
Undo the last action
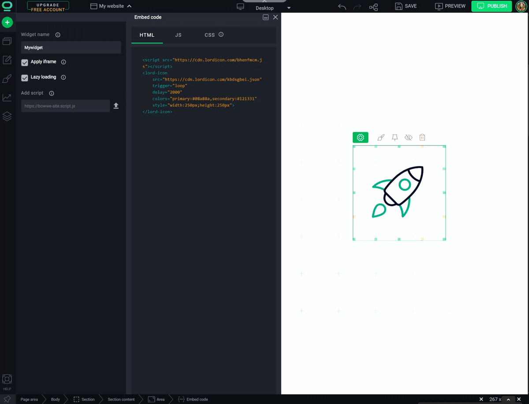pos(342,7)
